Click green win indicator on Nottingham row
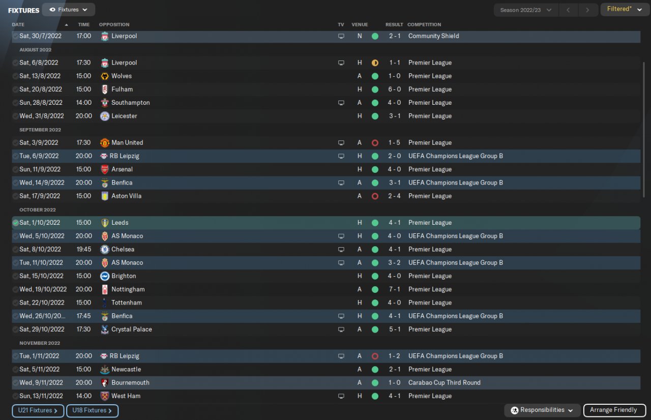This screenshot has height=420, width=651. pyautogui.click(x=375, y=289)
